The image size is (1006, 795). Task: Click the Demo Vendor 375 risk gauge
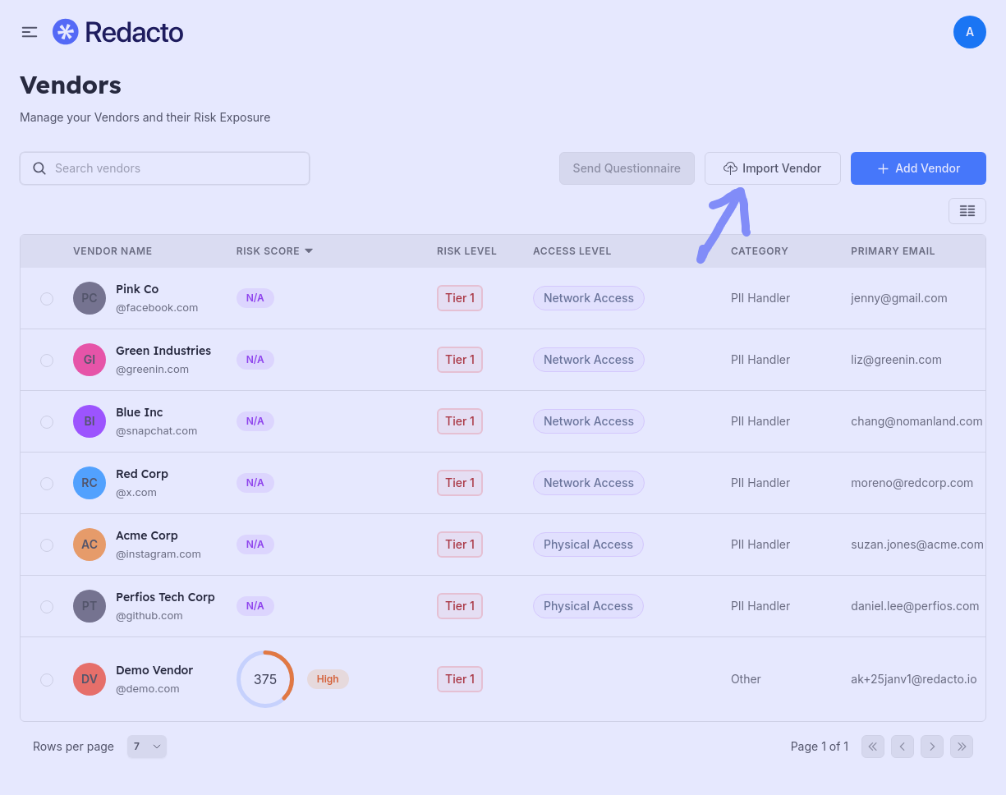[265, 679]
